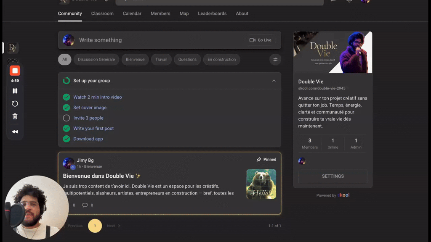This screenshot has width=431, height=242.
Task: Open the Double Vie cover image
Action: point(333,52)
